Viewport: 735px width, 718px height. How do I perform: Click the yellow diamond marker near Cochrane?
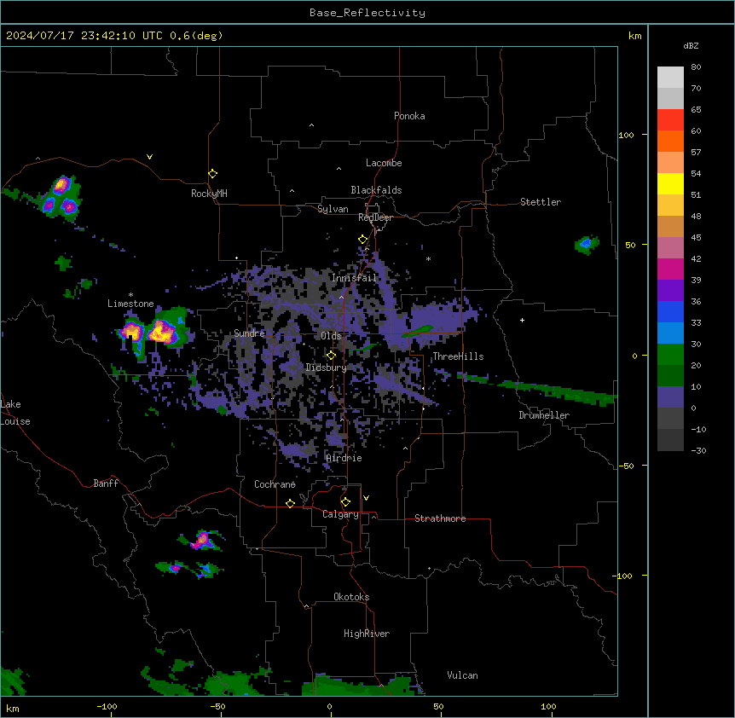(290, 504)
